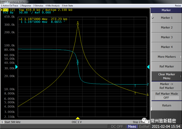Open the Response menu
The image size is (182, 129).
[26, 6]
